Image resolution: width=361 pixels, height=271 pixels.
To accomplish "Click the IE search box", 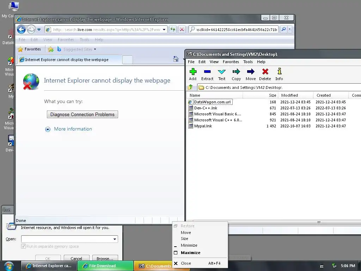I will click(x=237, y=30).
